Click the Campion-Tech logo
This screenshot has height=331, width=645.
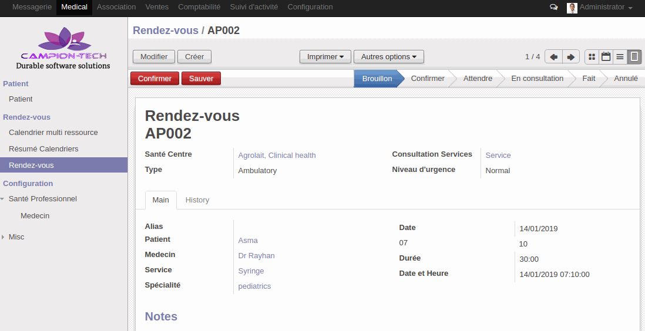pyautogui.click(x=63, y=48)
